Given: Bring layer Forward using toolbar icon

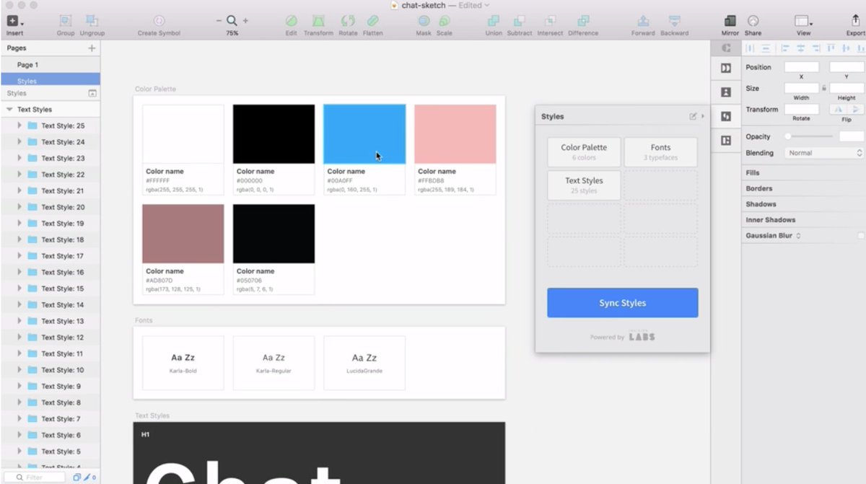Looking at the screenshot, I should [x=643, y=22].
